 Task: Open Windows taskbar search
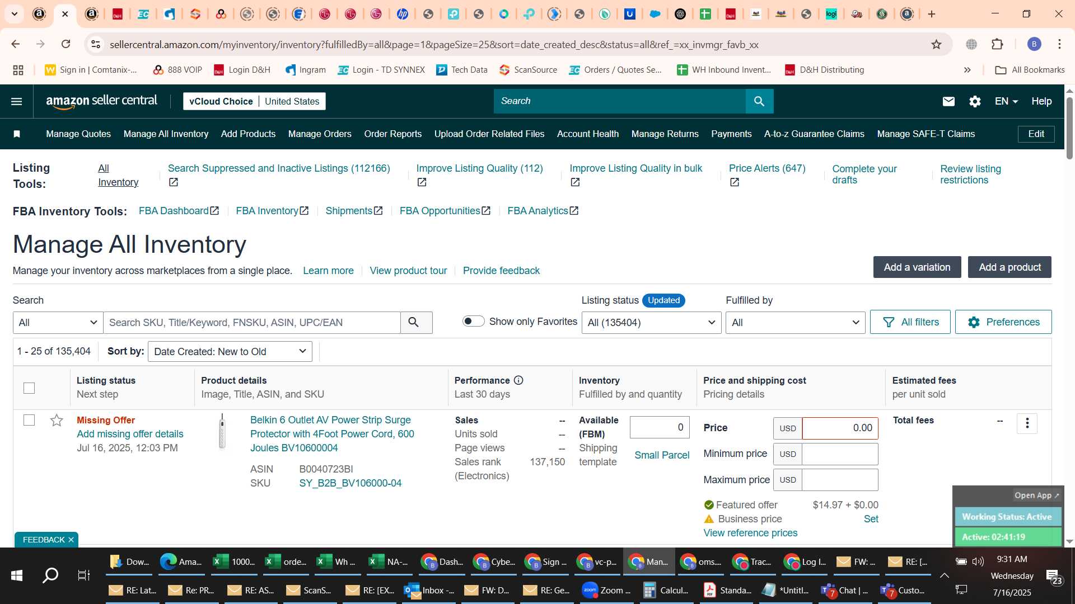coord(50,575)
